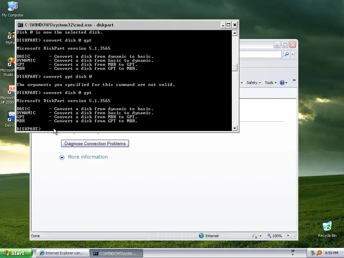Click the 'Disk 0 is now the selected disk' line
The height and width of the screenshot is (258, 344).
(59, 32)
